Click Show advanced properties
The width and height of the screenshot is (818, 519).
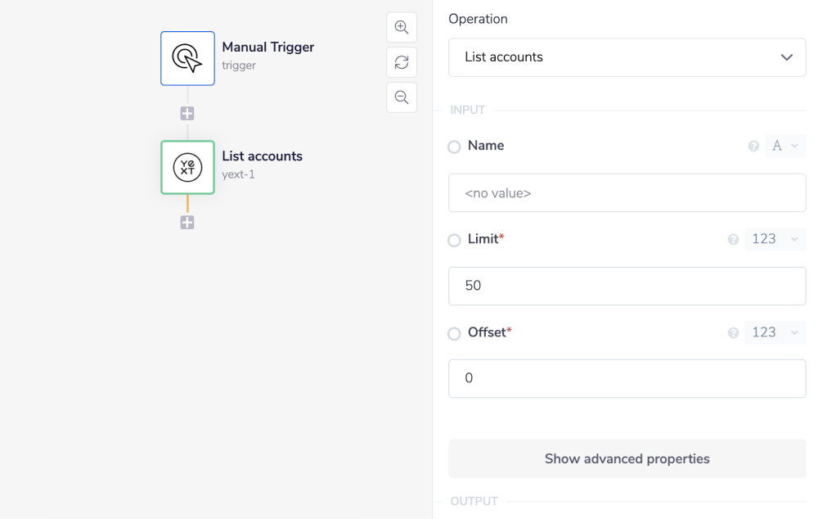627,459
